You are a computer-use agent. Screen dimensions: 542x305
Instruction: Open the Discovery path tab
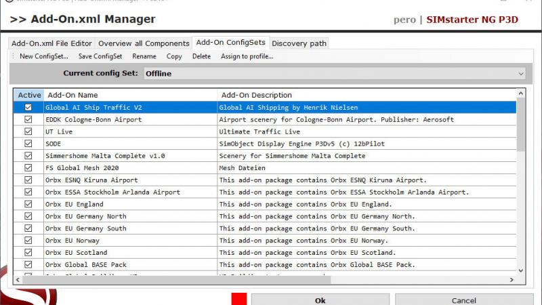click(x=299, y=43)
